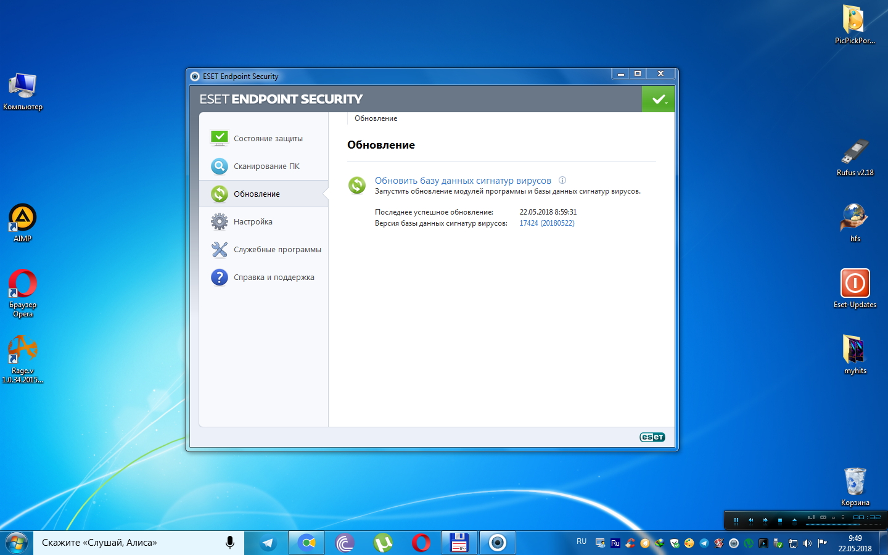
Task: Open the volume speaker tray icon
Action: pos(807,543)
